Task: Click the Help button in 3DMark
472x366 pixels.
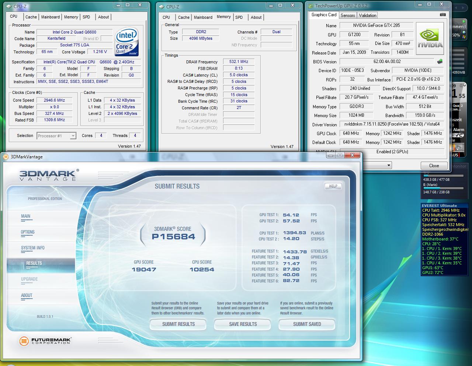Action: click(333, 186)
